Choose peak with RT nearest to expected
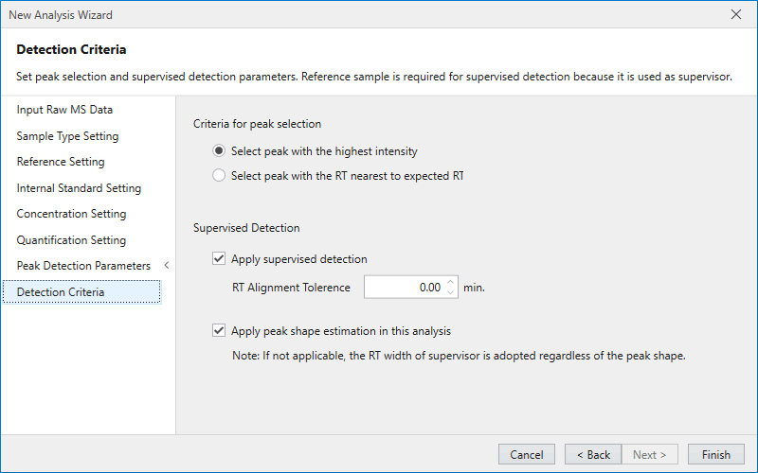This screenshot has width=758, height=473. 220,175
